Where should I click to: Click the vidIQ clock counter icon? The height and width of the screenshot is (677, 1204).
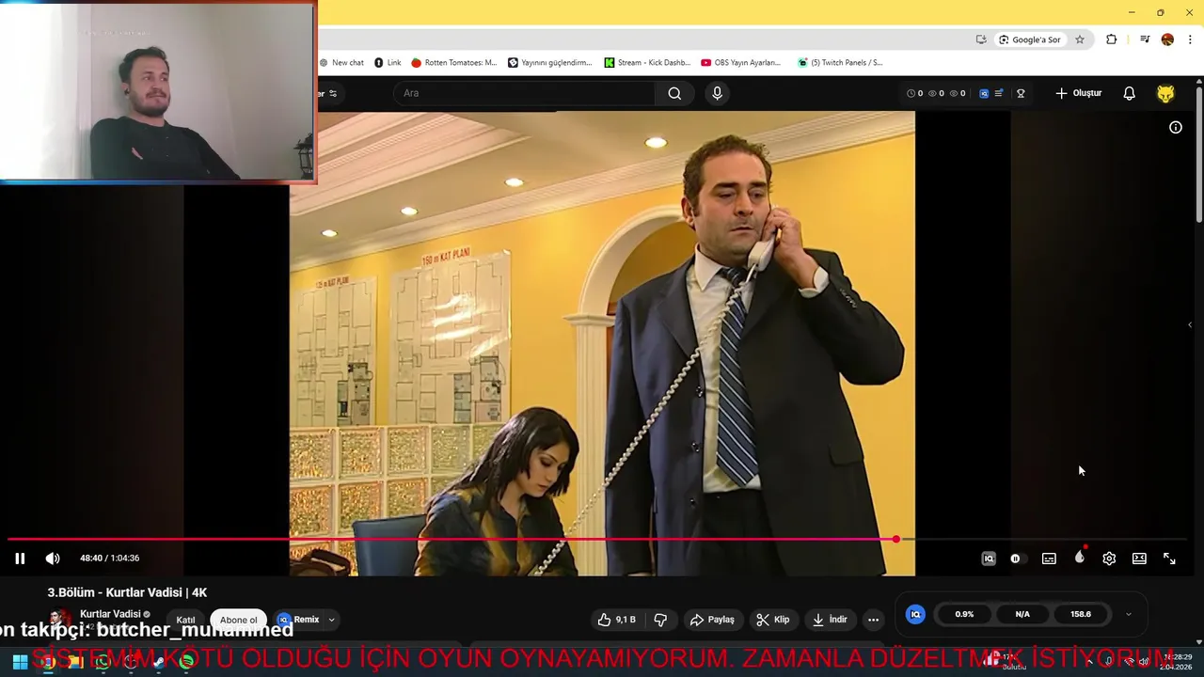pyautogui.click(x=911, y=93)
